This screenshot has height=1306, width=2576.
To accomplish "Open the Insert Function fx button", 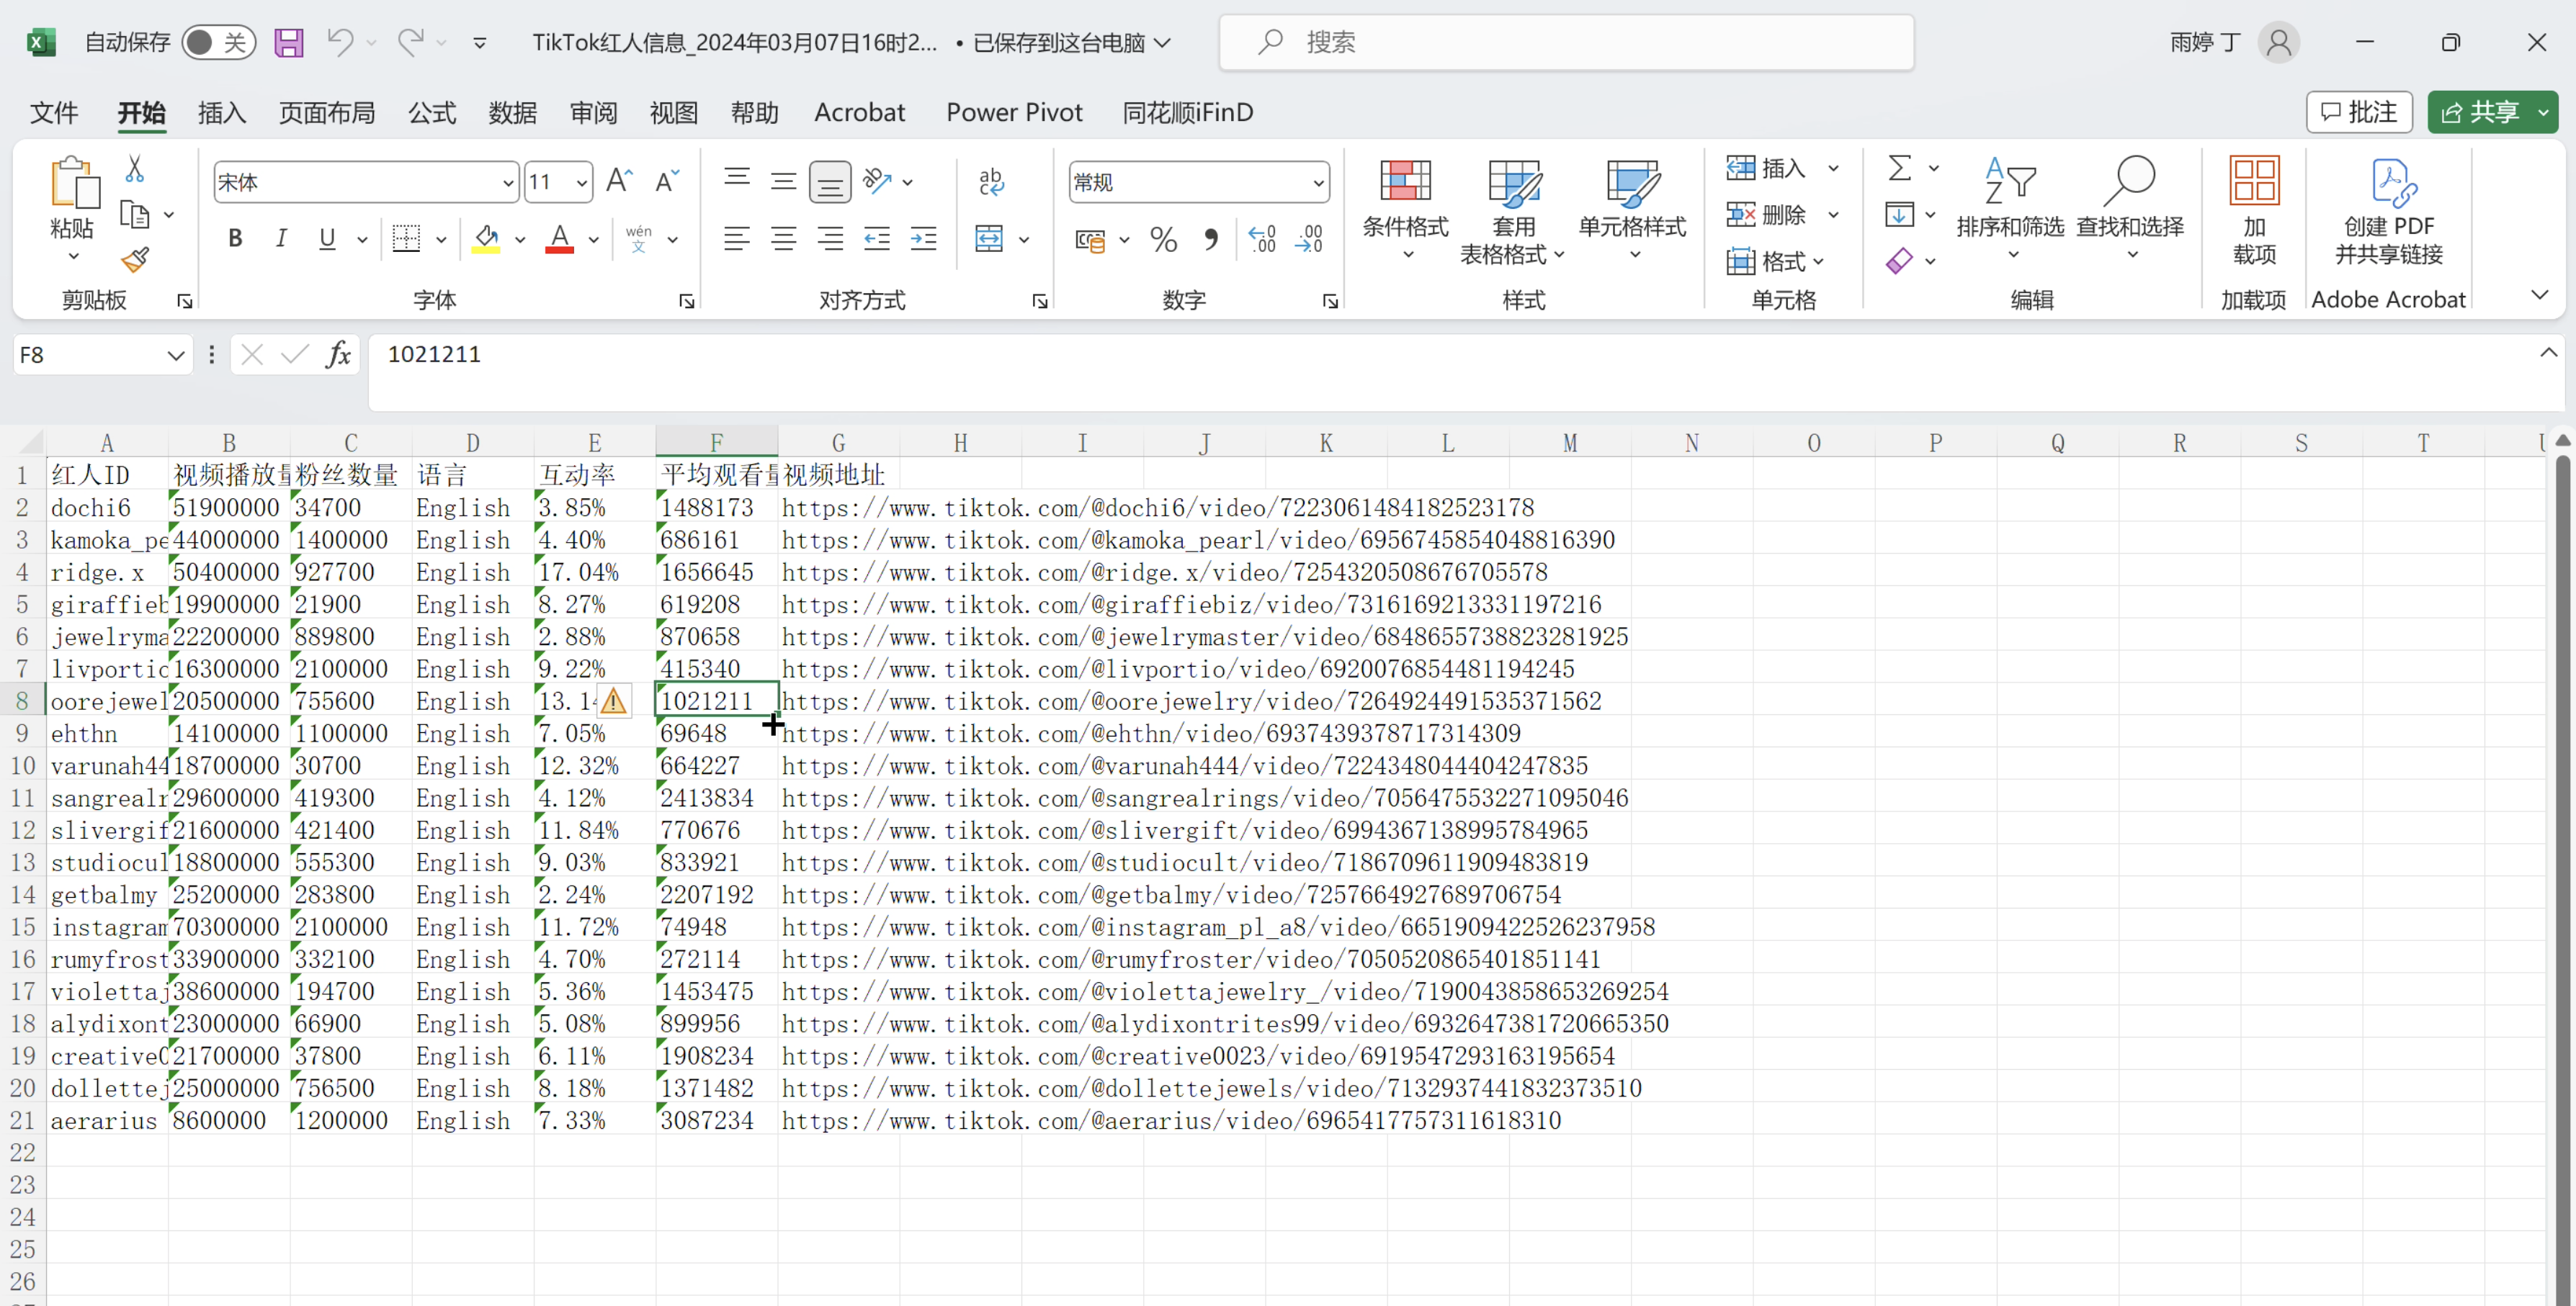I will [x=338, y=355].
